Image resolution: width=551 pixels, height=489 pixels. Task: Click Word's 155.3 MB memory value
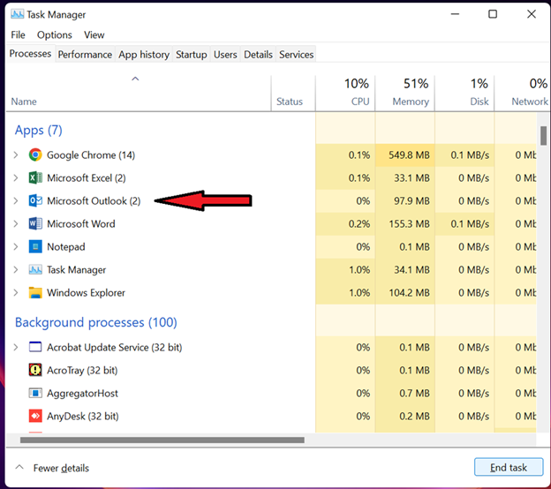point(409,224)
